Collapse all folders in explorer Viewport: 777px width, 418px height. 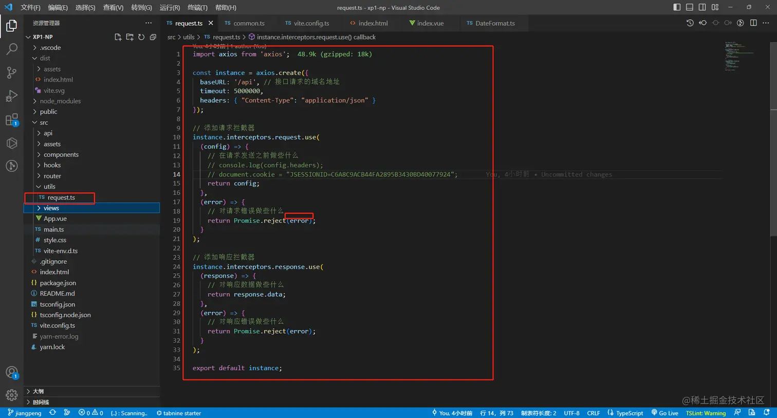(x=153, y=37)
